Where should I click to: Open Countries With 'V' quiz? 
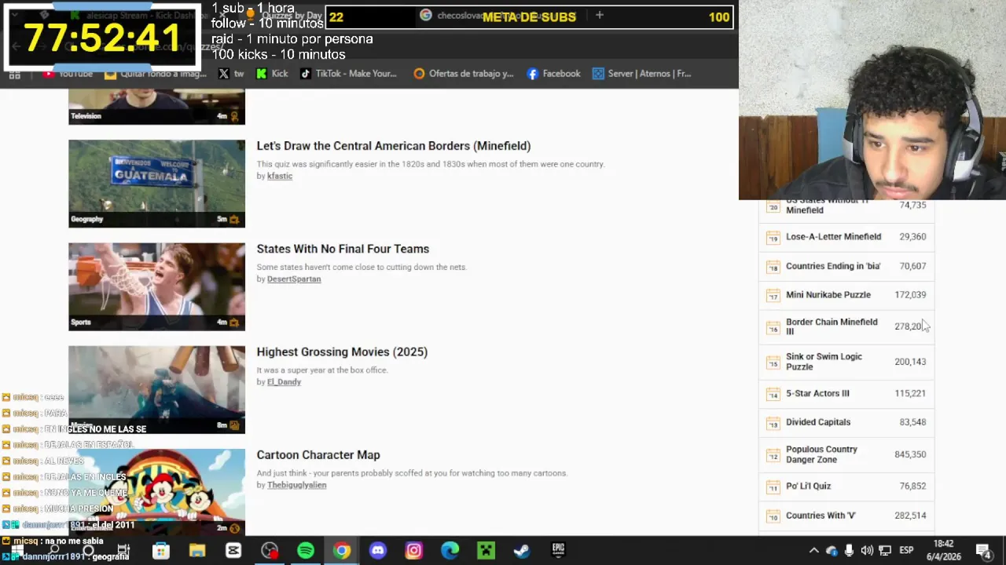(821, 516)
